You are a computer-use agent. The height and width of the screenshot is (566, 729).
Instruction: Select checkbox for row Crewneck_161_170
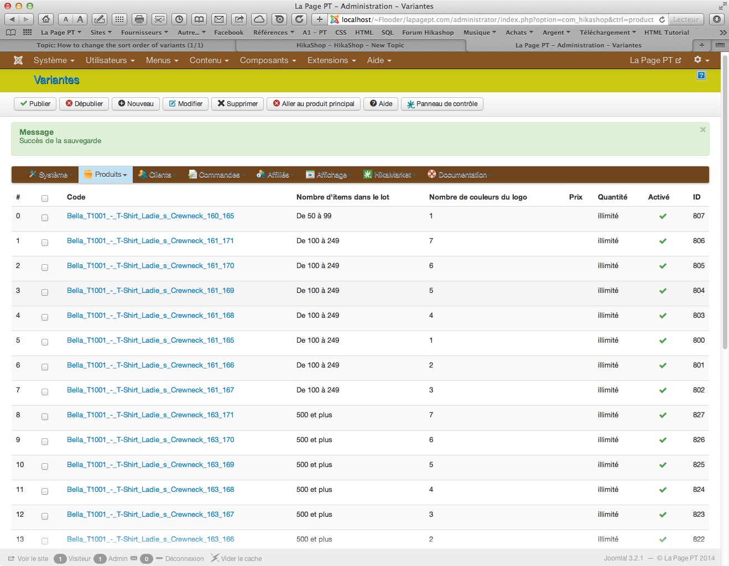click(x=45, y=268)
